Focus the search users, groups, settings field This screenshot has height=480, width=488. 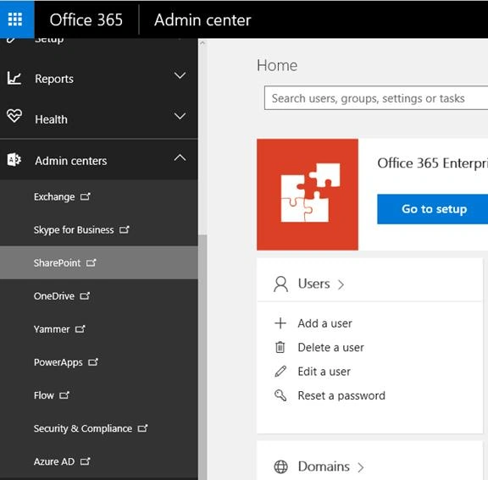coord(376,98)
